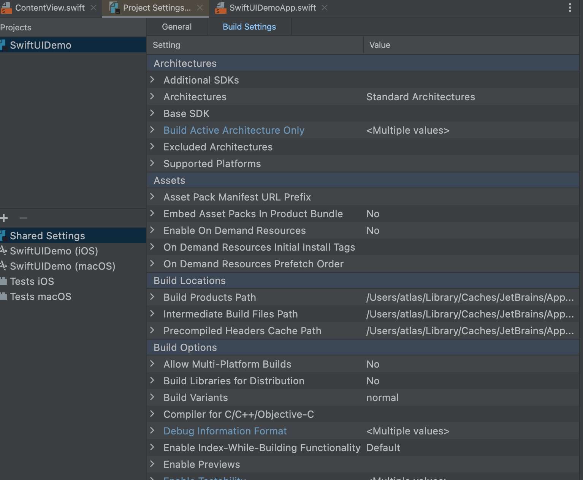Expand the Additional SDKs setting

(x=152, y=80)
